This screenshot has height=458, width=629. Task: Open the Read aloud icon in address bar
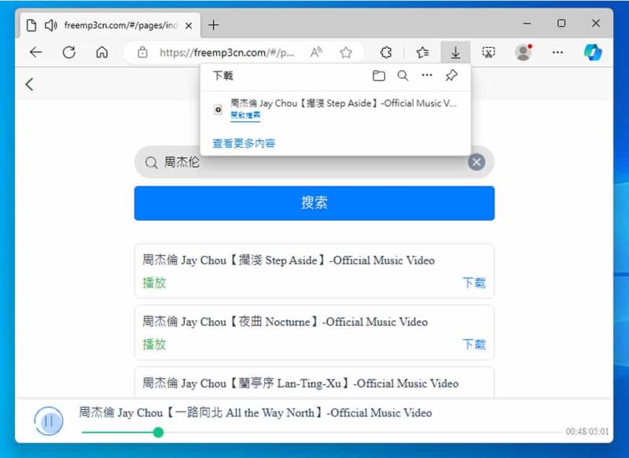pyautogui.click(x=316, y=52)
